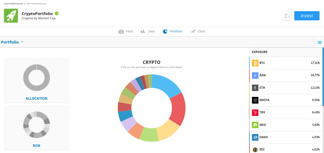This screenshot has width=324, height=153.
Task: Click the add to watchlist icon
Action: pyautogui.click(x=287, y=16)
